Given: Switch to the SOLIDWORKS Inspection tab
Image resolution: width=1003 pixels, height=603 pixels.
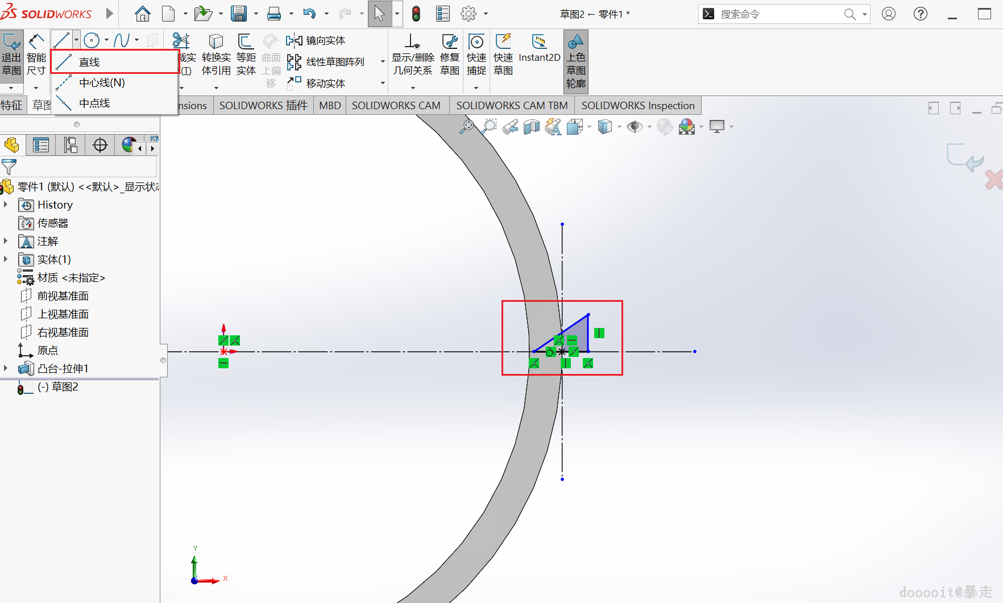Looking at the screenshot, I should click(638, 106).
